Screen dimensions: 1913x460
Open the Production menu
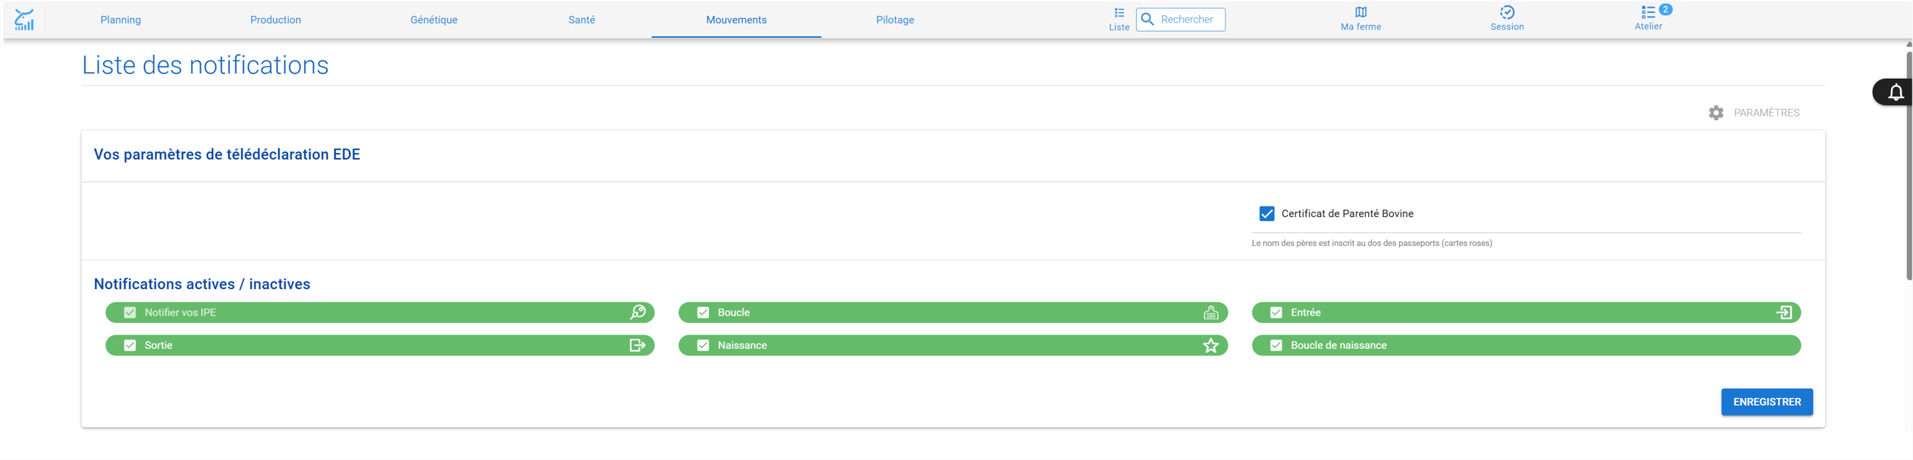(275, 20)
